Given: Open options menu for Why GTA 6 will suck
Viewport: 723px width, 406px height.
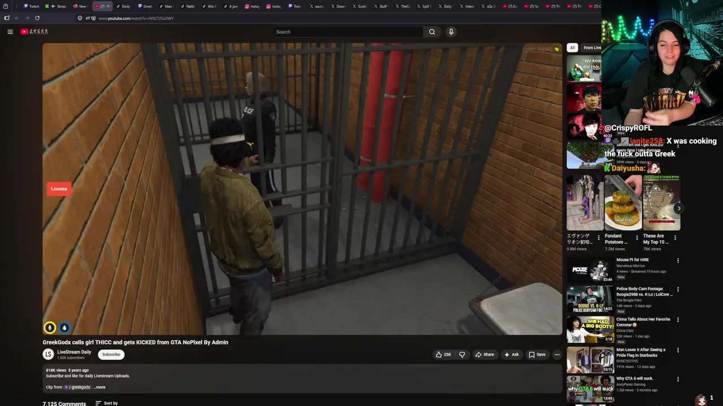Looking at the screenshot, I should (x=678, y=379).
